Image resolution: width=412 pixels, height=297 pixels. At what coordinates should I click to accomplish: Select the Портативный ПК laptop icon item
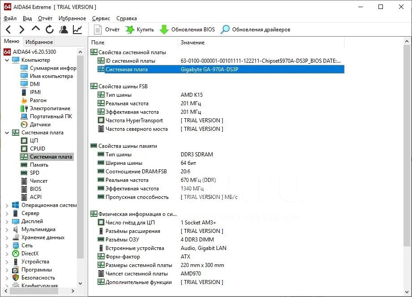click(x=46, y=116)
